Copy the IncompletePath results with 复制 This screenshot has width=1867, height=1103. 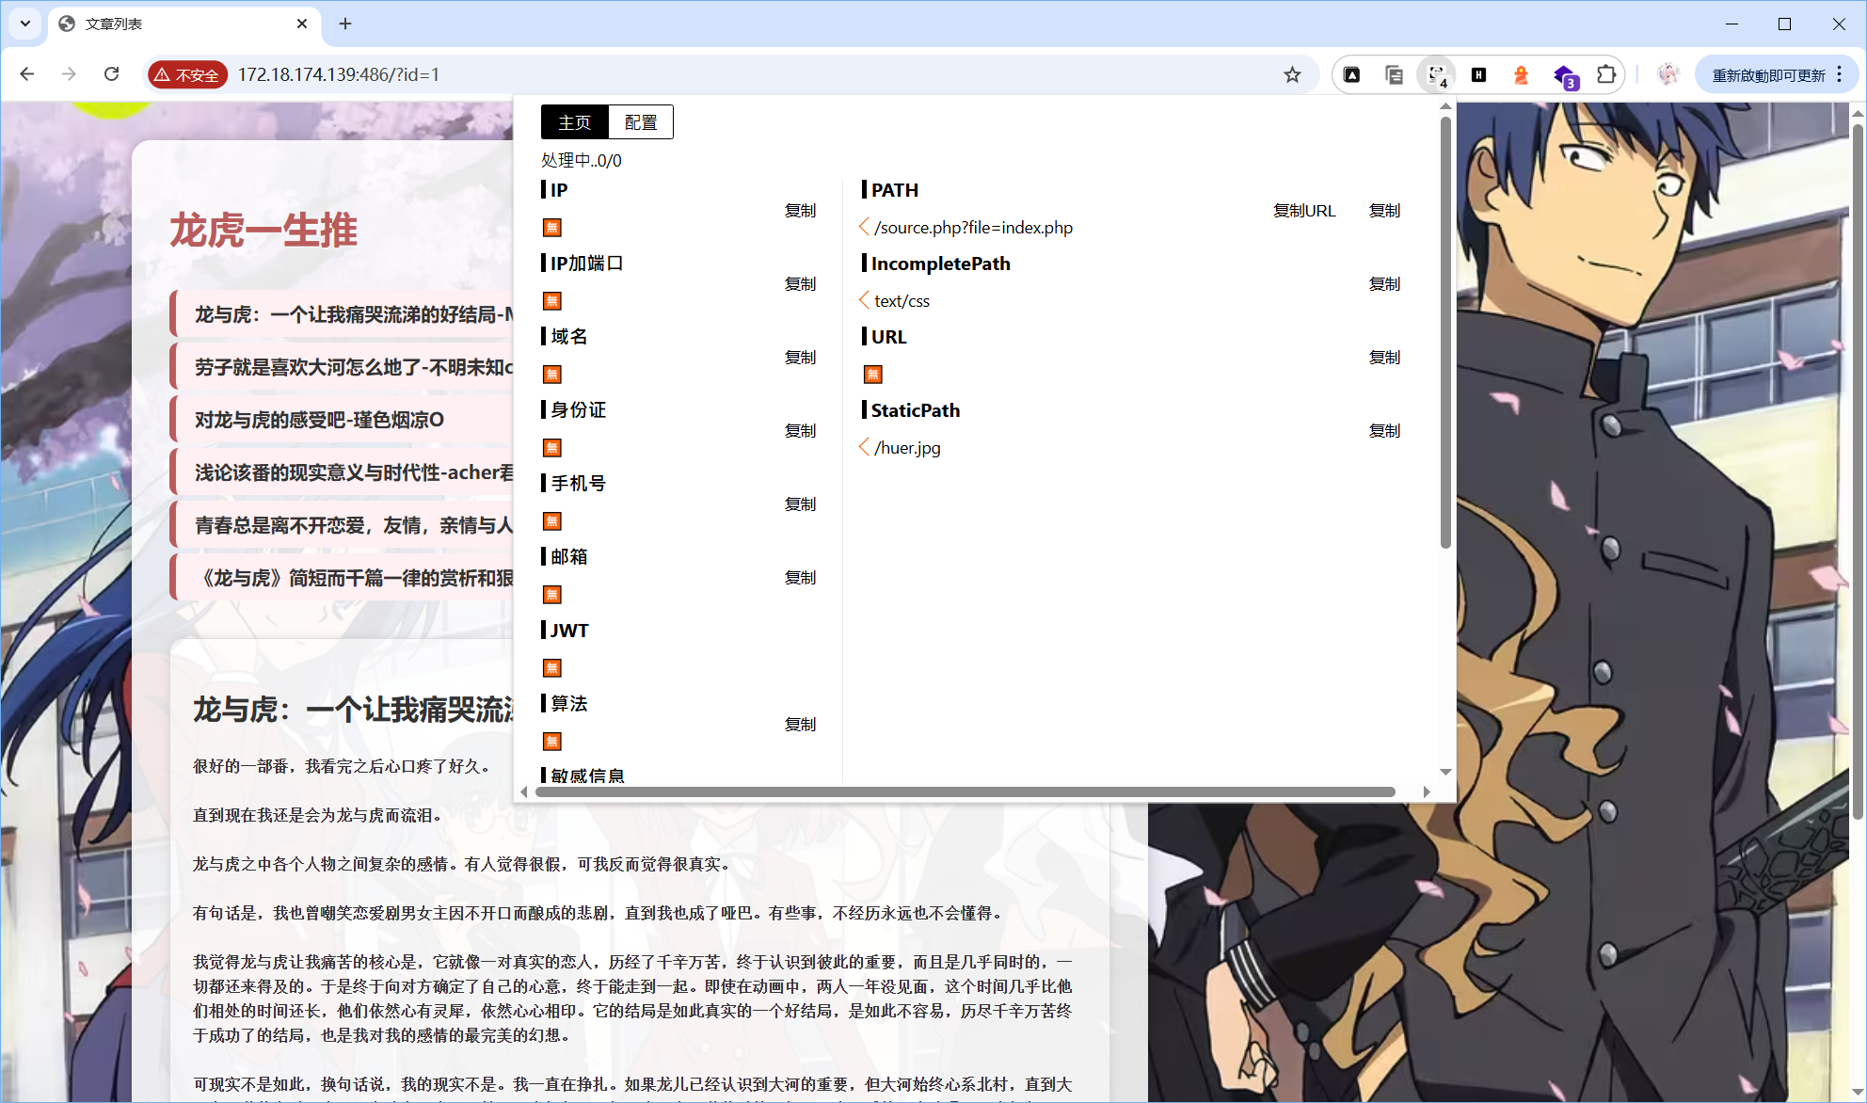[x=1384, y=284]
